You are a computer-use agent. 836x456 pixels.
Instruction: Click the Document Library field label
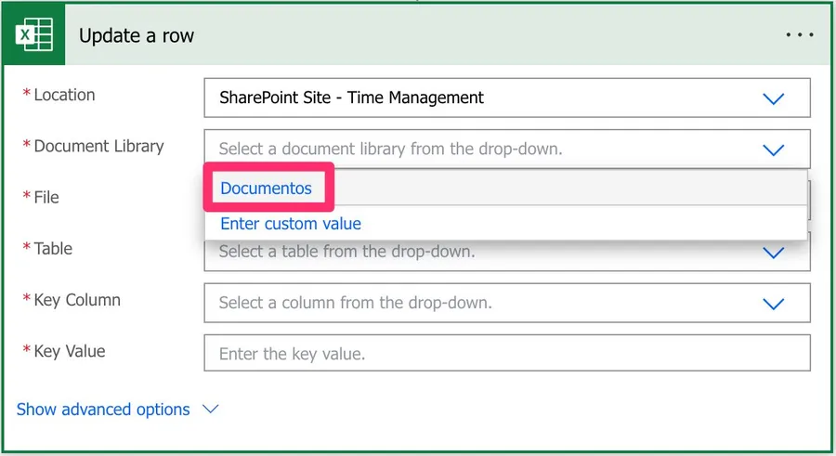click(98, 146)
